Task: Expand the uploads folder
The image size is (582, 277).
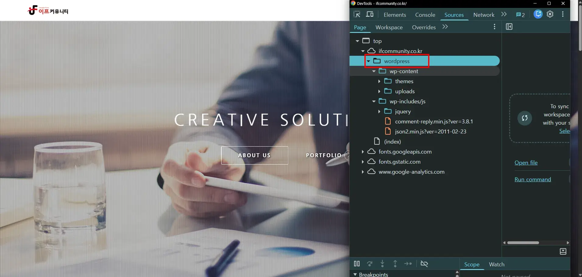Action: (379, 91)
